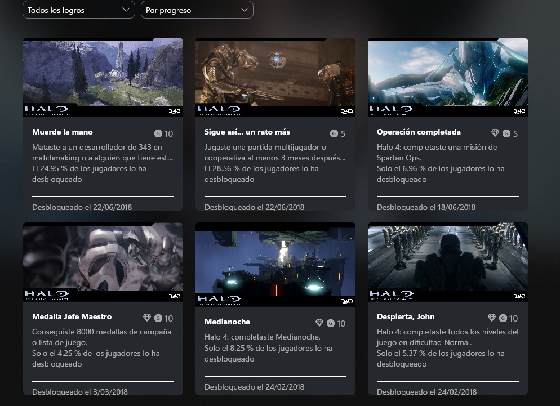The height and width of the screenshot is (406, 560).
Task: Select the 'Medalla Jefe Maestro' title
Action: coord(72,316)
